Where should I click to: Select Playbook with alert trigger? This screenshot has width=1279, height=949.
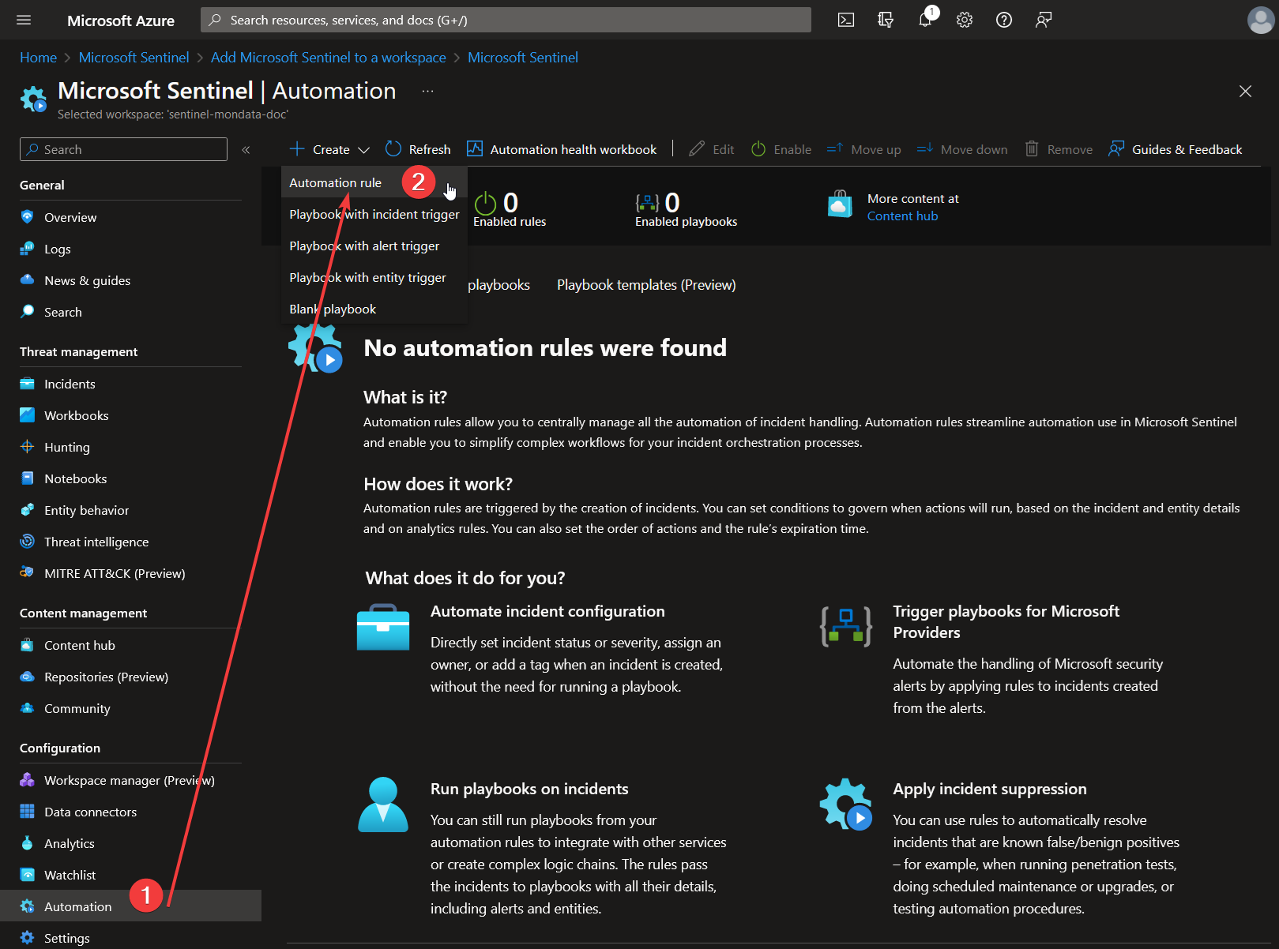[374, 246]
